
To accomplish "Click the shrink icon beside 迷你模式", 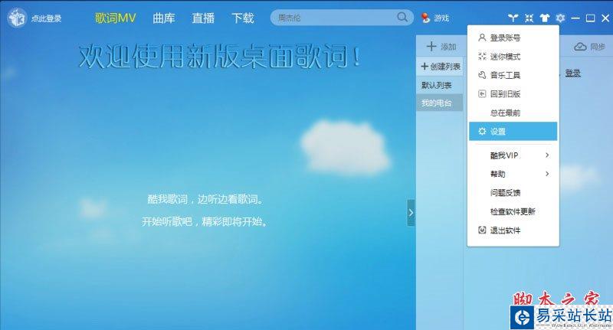I will tap(482, 56).
